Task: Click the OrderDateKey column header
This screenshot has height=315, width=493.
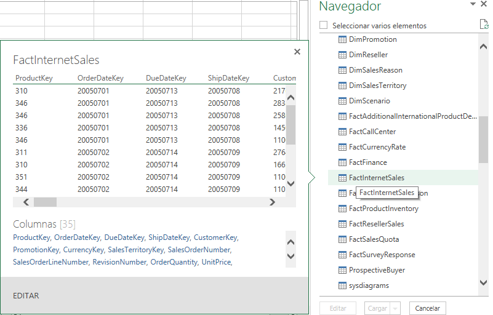Action: [100, 78]
